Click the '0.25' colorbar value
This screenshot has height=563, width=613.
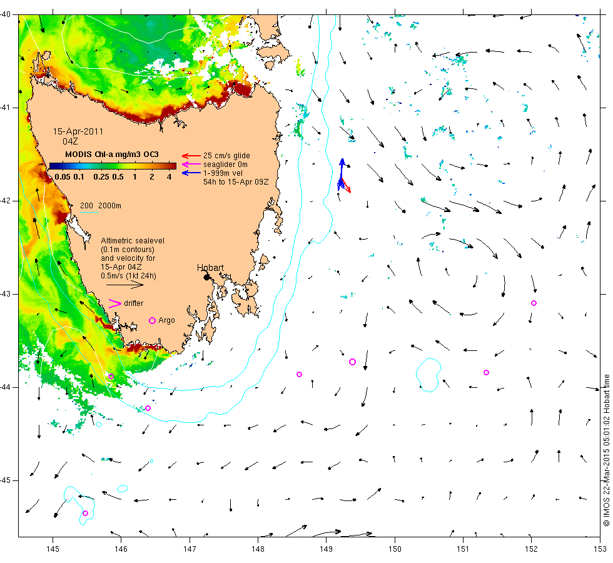101,177
